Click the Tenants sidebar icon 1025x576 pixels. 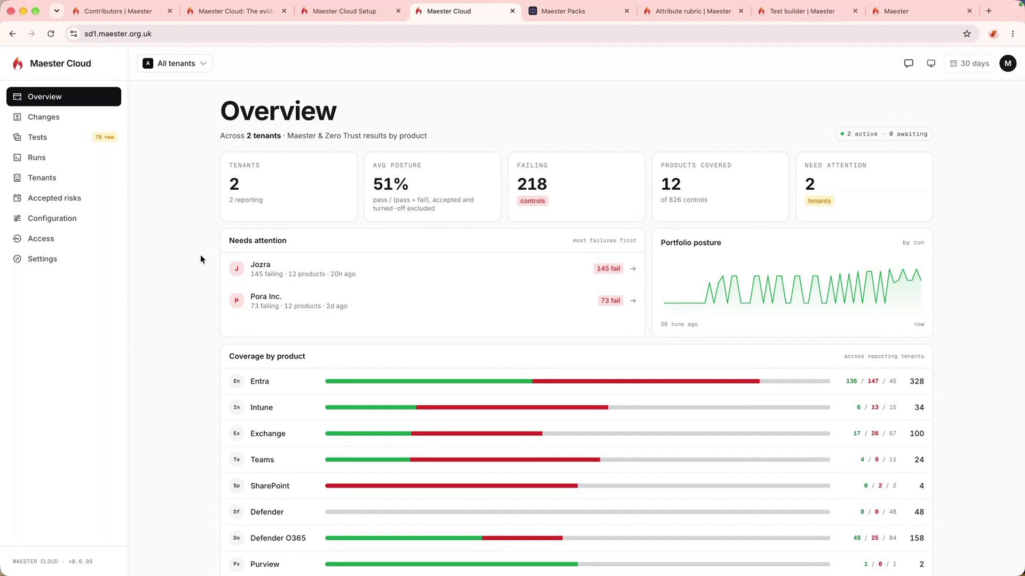[x=17, y=178]
